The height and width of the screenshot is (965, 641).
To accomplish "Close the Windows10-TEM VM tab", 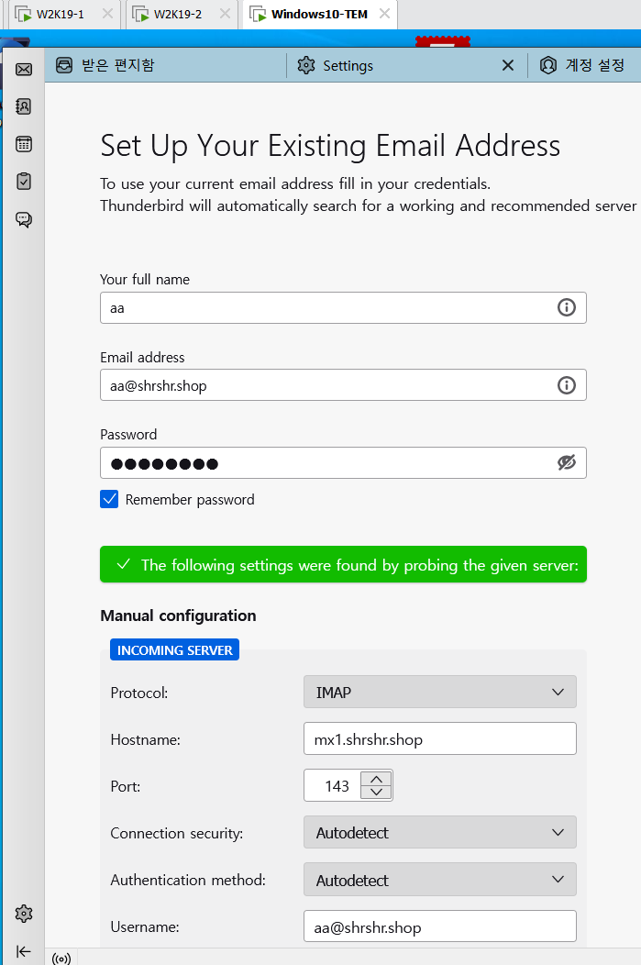I will click(x=384, y=14).
